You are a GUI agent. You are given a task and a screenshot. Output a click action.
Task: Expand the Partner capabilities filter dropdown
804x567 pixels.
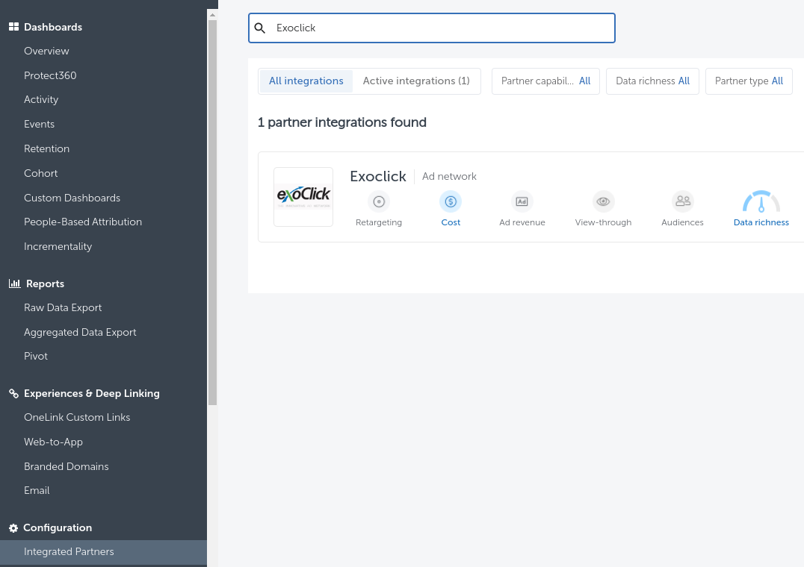pos(545,81)
